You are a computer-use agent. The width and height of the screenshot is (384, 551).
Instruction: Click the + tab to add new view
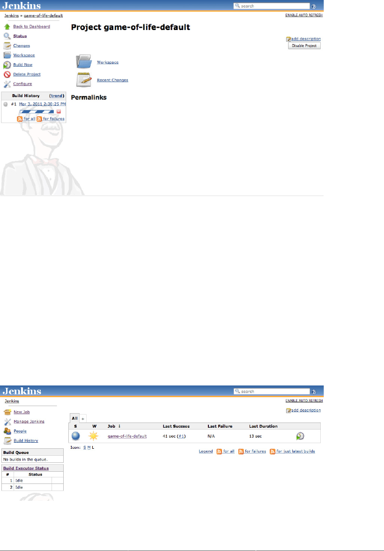(83, 418)
